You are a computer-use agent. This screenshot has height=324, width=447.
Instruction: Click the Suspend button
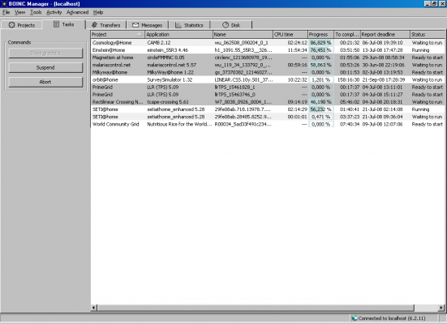click(x=45, y=67)
